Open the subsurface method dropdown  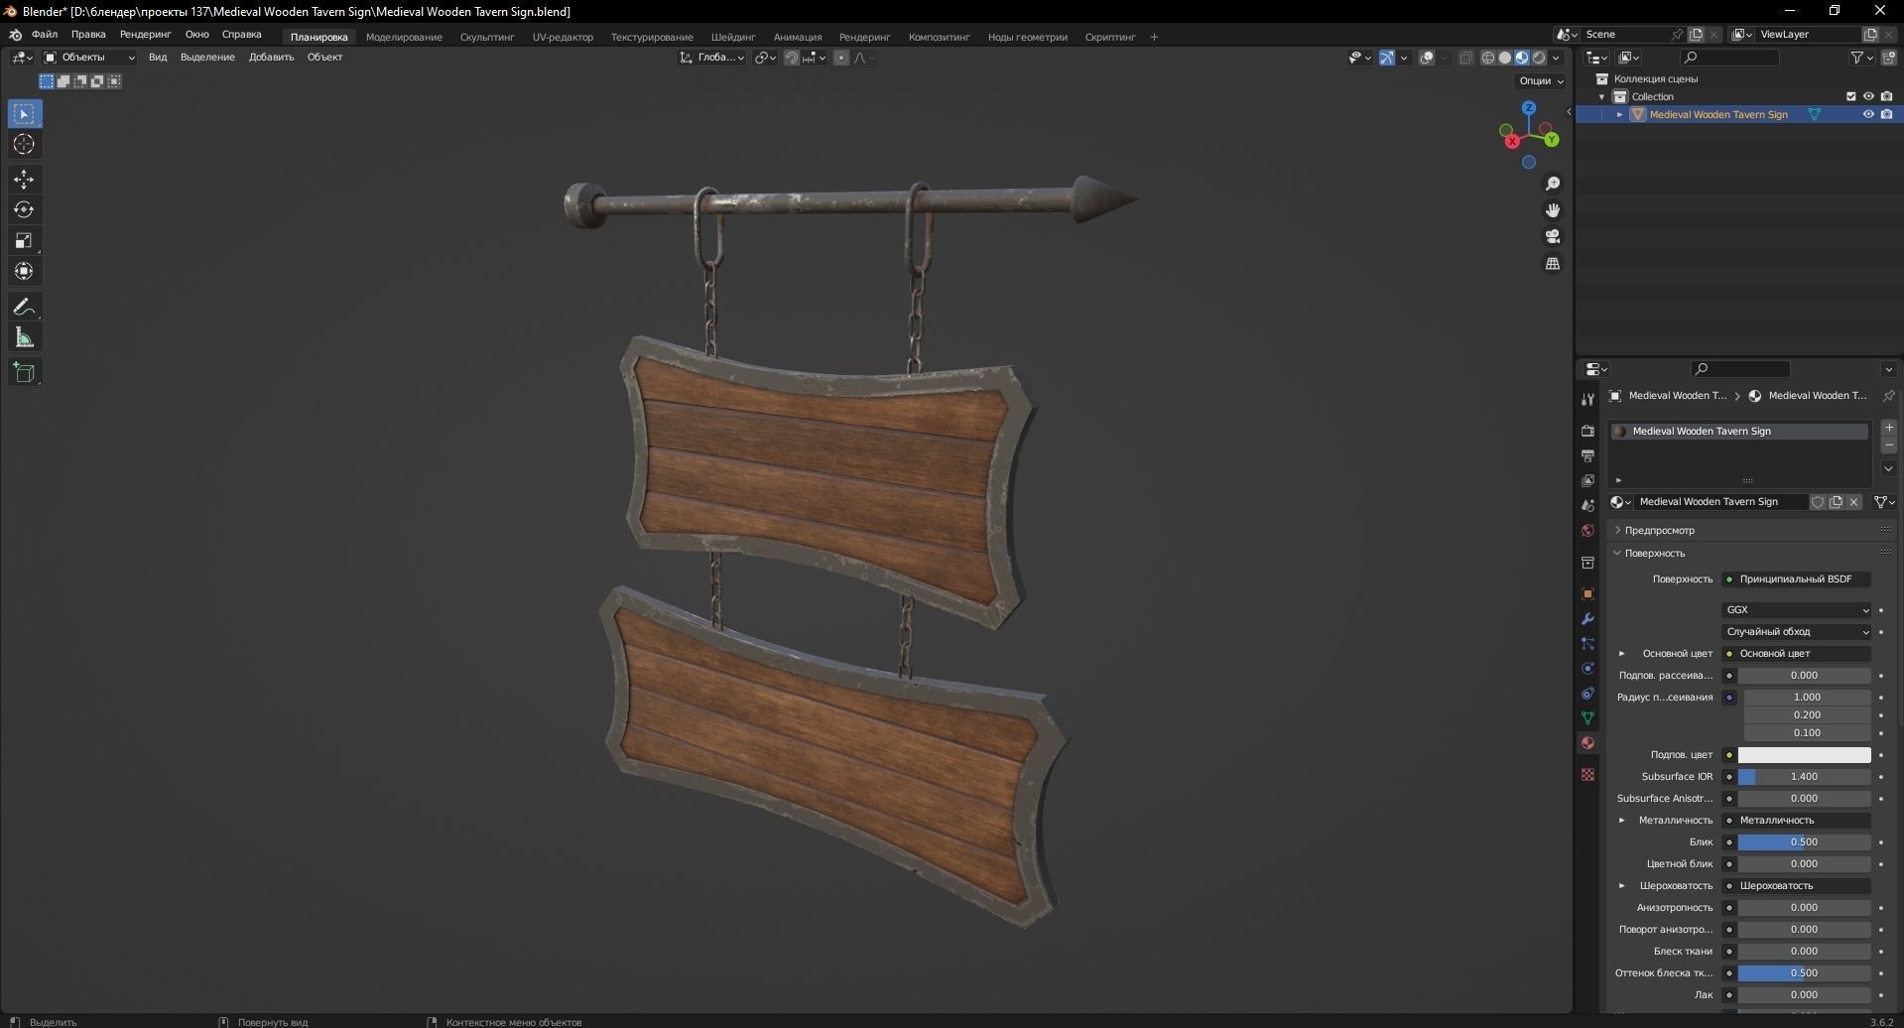point(1797,631)
